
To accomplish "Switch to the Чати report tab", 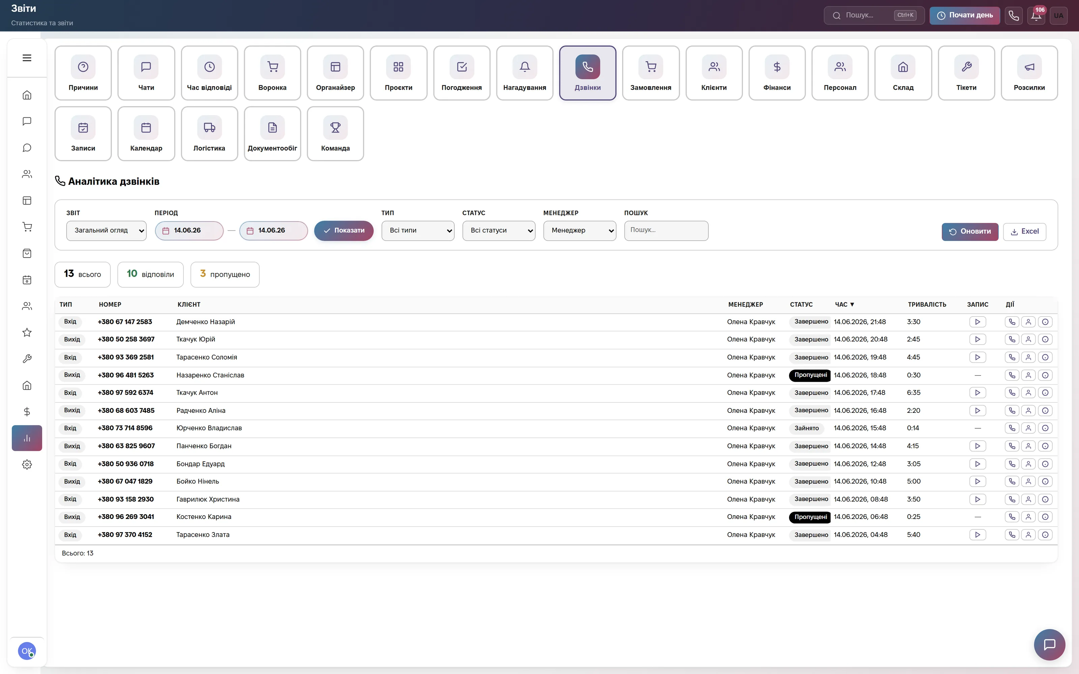I will 146,73.
